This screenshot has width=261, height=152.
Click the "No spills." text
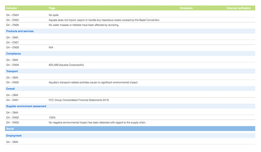point(54,15)
